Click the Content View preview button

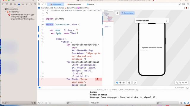click(x=128, y=13)
